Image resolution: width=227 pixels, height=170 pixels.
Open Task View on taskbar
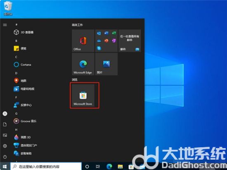98,167
